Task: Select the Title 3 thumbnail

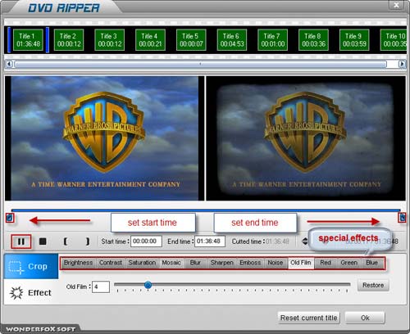Action: (x=110, y=40)
